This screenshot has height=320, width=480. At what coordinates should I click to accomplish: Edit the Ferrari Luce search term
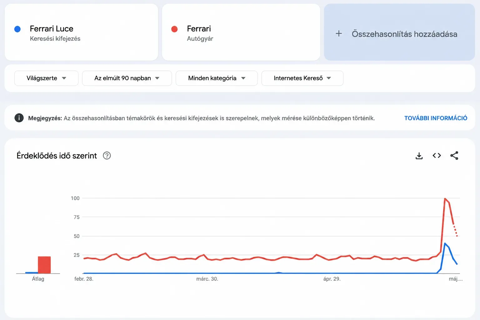click(x=81, y=32)
